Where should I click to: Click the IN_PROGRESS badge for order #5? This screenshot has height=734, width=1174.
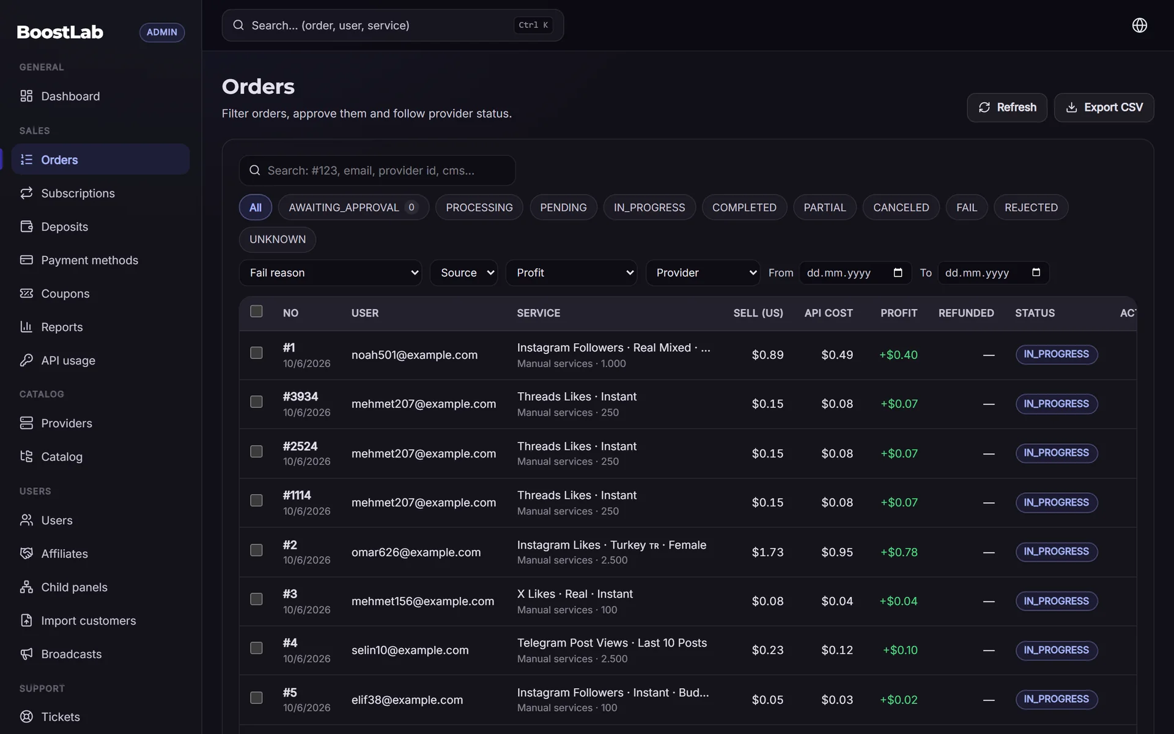1057,699
